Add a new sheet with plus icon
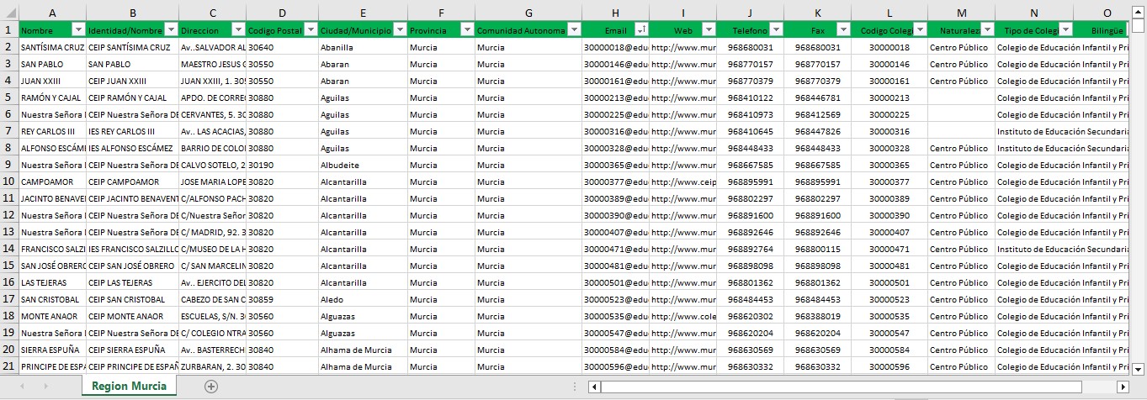Viewport: 1147px width, 400px height. (x=211, y=387)
